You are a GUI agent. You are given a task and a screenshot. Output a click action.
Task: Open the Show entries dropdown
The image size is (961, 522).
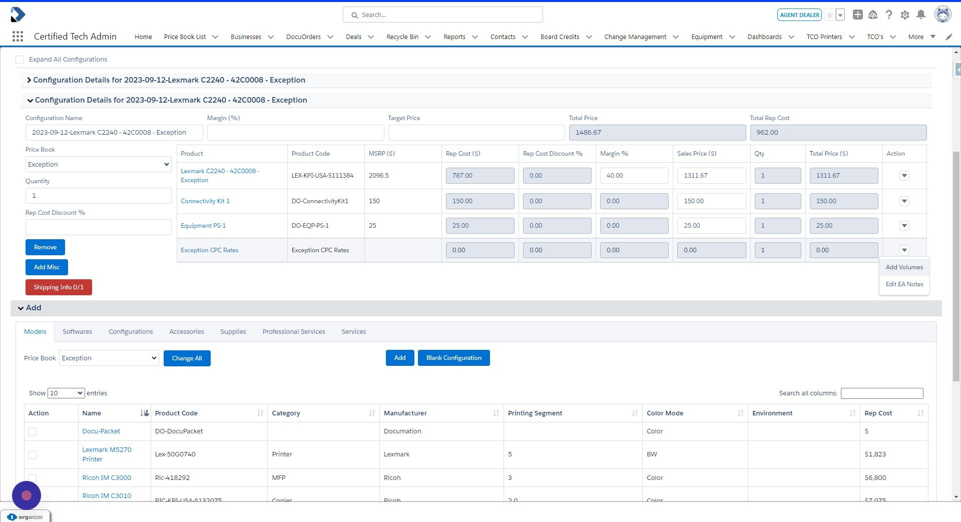click(66, 393)
